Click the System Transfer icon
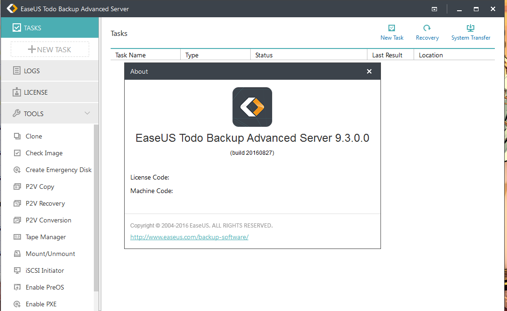The height and width of the screenshot is (311, 507). [x=471, y=28]
